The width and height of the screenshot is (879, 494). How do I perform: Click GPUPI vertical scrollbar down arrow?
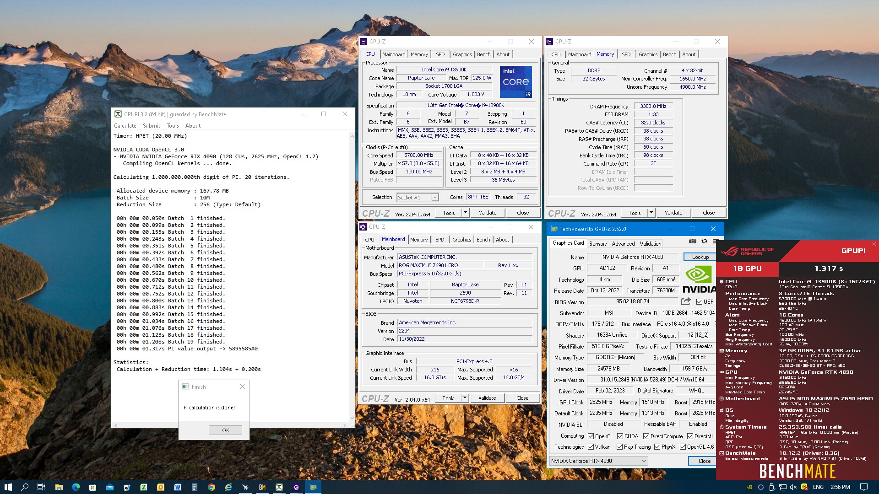(352, 418)
